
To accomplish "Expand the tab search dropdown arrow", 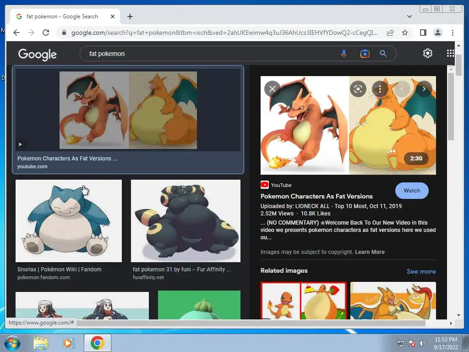I will pyautogui.click(x=409, y=16).
